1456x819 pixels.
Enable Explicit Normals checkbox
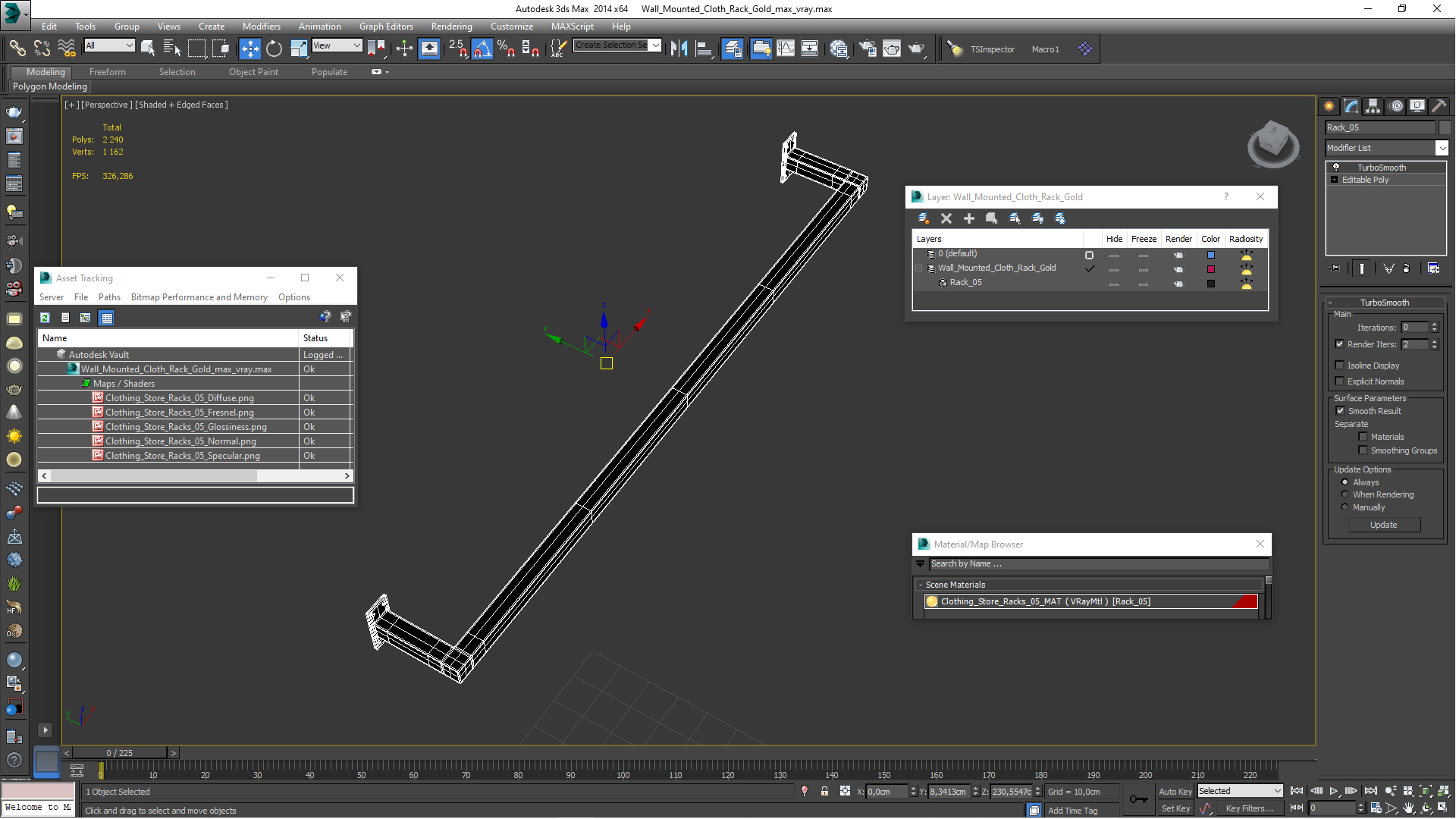click(x=1339, y=381)
